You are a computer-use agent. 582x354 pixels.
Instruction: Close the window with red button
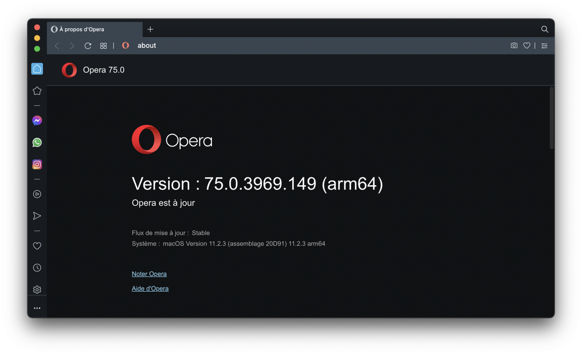(37, 27)
